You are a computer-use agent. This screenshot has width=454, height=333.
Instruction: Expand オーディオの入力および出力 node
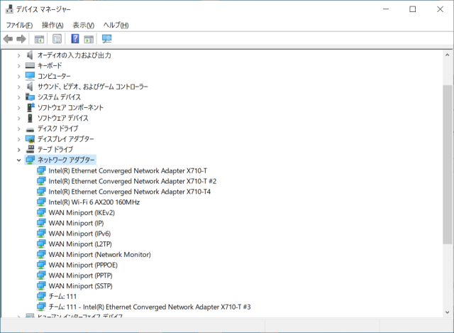pyautogui.click(x=19, y=55)
